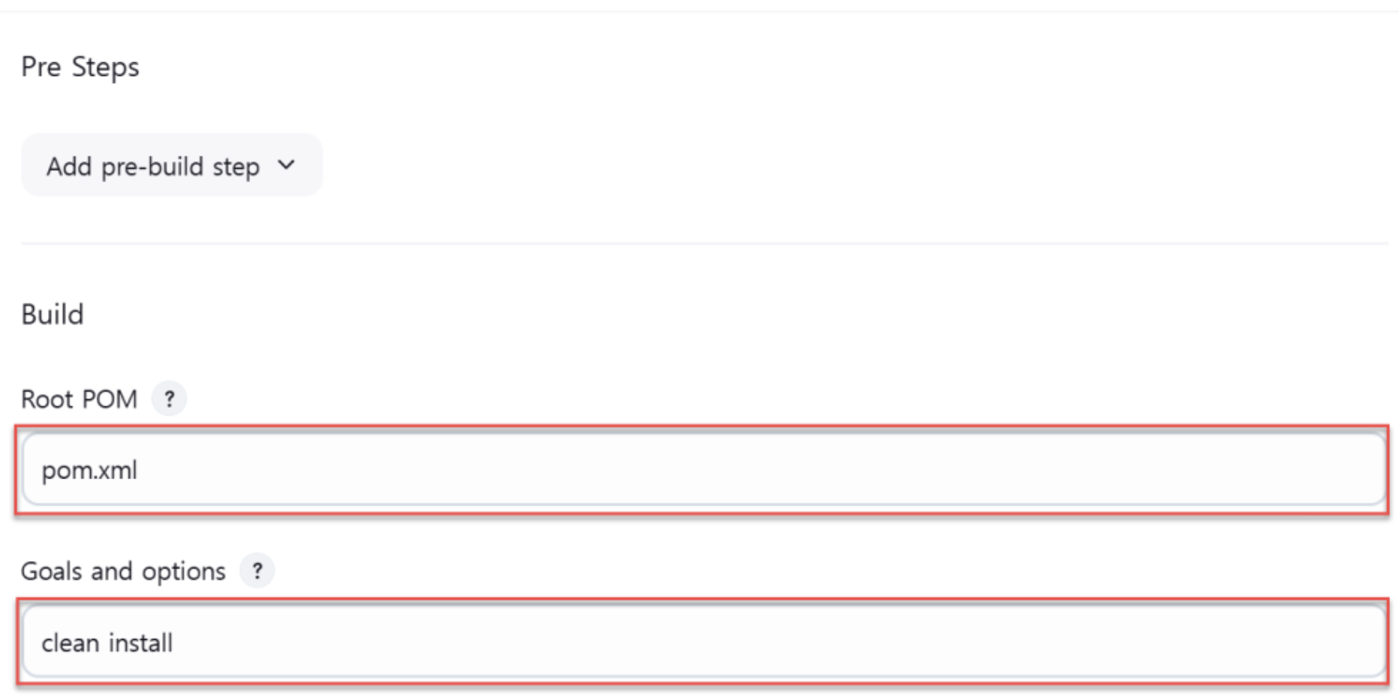
Task: Show help for Goals and options
Action: click(257, 571)
